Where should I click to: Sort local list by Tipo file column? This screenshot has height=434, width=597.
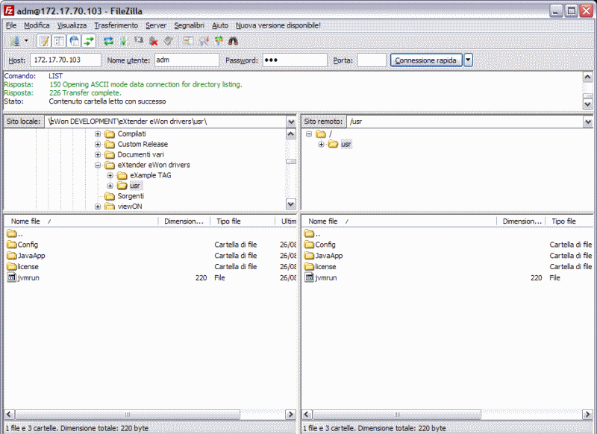point(242,221)
